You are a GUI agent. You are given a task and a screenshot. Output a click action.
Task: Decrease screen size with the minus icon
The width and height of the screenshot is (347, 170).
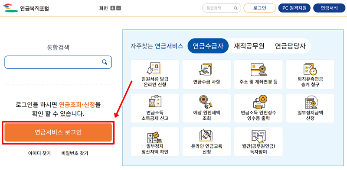pos(118,8)
